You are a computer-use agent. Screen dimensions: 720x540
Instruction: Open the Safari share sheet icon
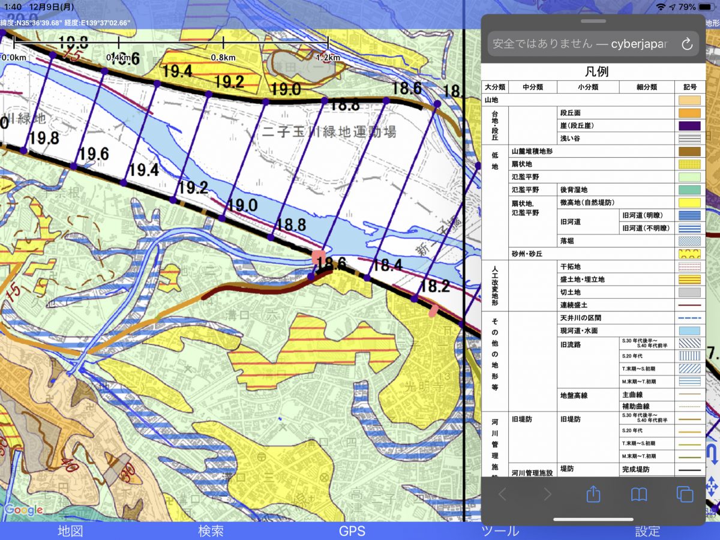pyautogui.click(x=593, y=494)
